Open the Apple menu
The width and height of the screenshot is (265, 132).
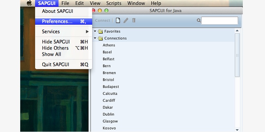pos(29,3)
